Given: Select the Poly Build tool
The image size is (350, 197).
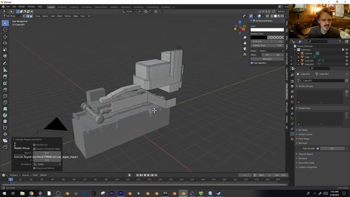Looking at the screenshot, I should point(5,109).
